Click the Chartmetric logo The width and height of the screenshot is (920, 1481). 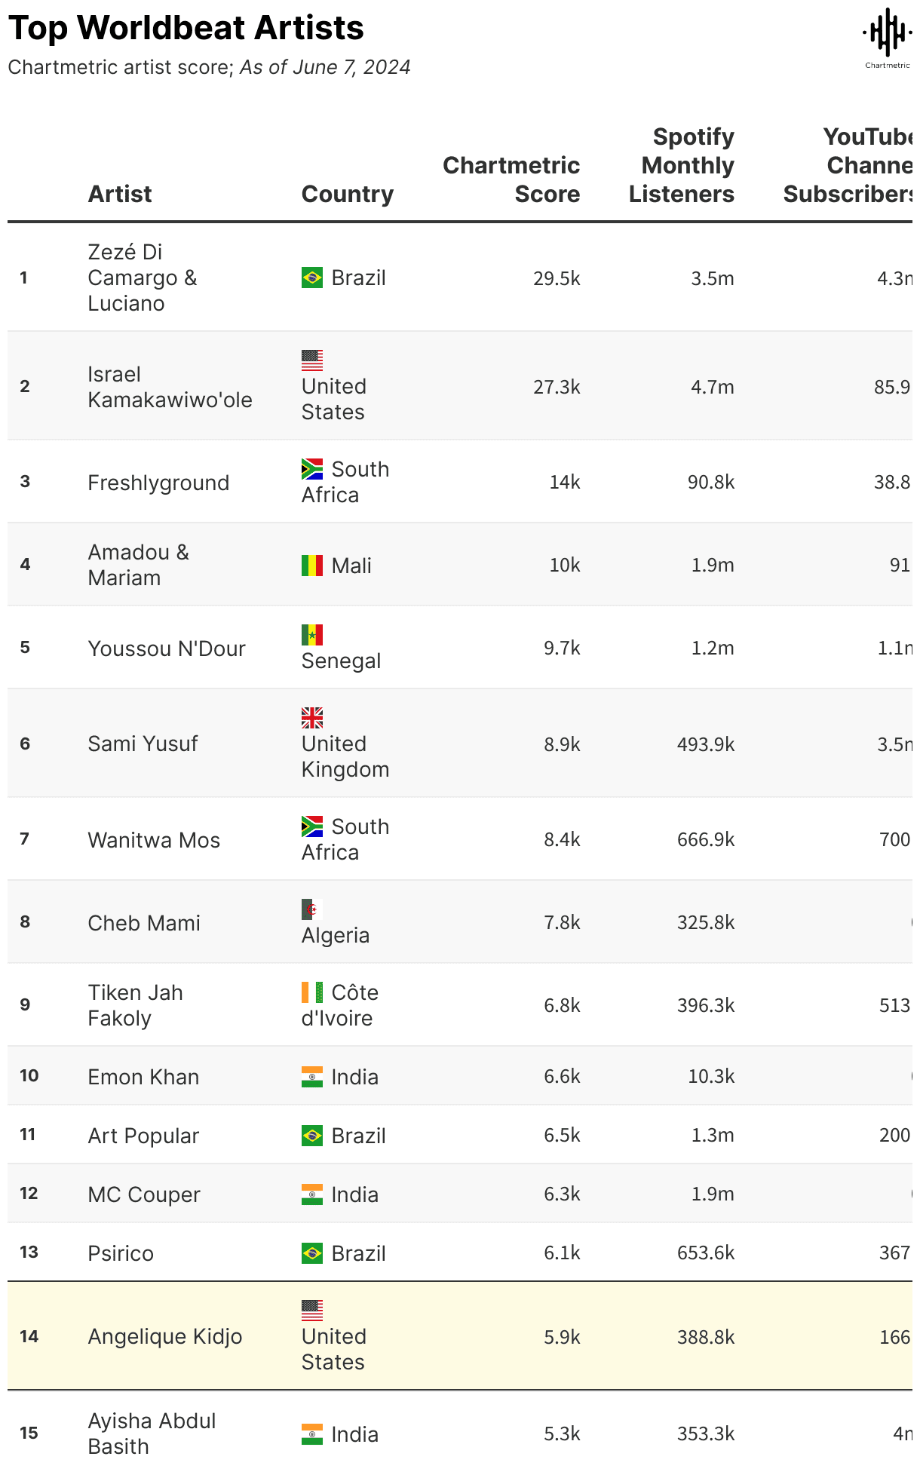887,38
